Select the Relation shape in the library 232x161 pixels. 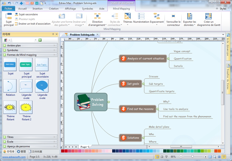click(x=10, y=86)
